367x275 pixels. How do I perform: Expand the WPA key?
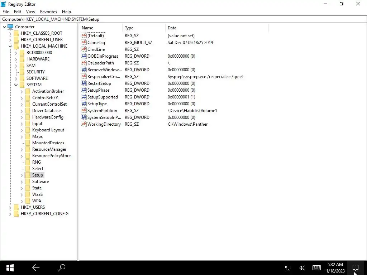pyautogui.click(x=22, y=201)
